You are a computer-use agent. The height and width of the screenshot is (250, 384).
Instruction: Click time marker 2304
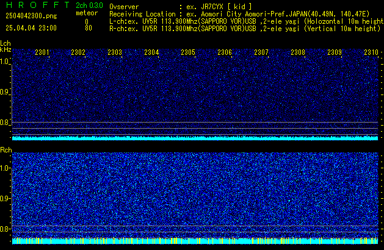151,52
